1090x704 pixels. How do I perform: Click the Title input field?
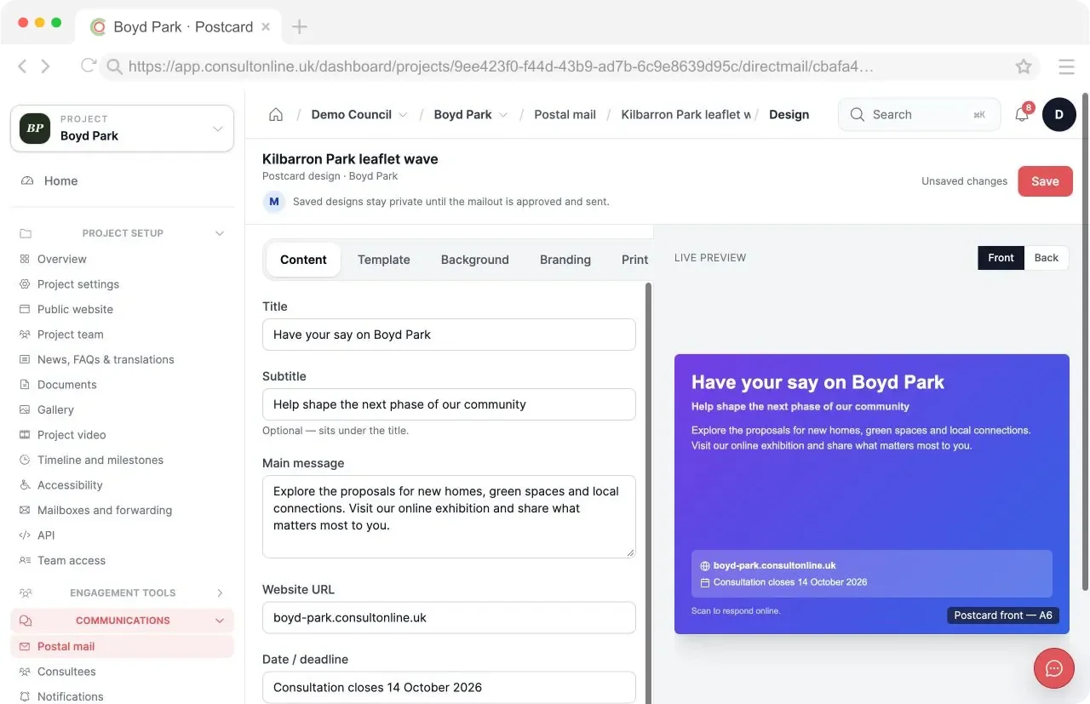pyautogui.click(x=449, y=335)
